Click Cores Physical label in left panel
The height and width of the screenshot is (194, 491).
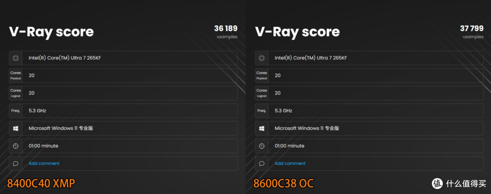click(15, 75)
